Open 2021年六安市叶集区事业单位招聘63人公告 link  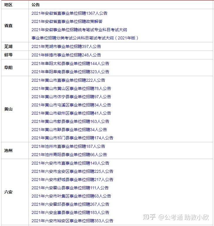[71, 196]
